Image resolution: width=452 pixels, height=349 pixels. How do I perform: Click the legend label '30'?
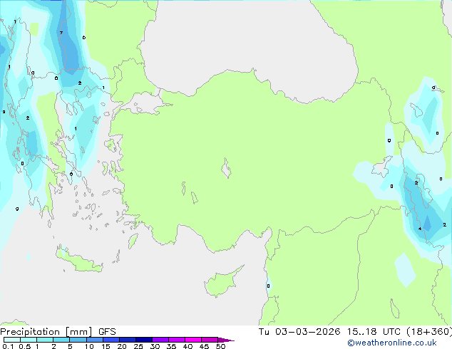(155, 346)
